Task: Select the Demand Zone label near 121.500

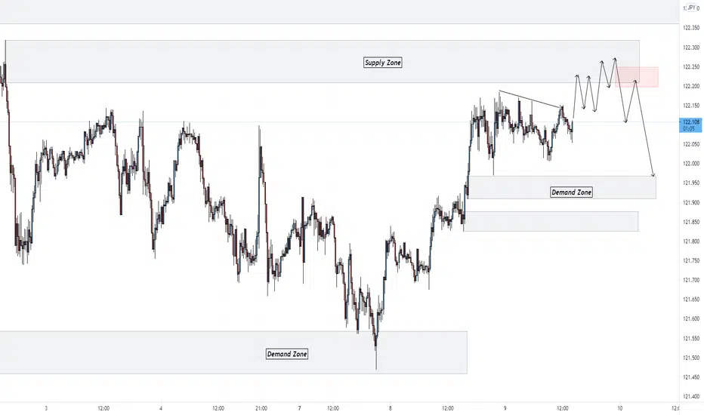Action: pos(287,354)
